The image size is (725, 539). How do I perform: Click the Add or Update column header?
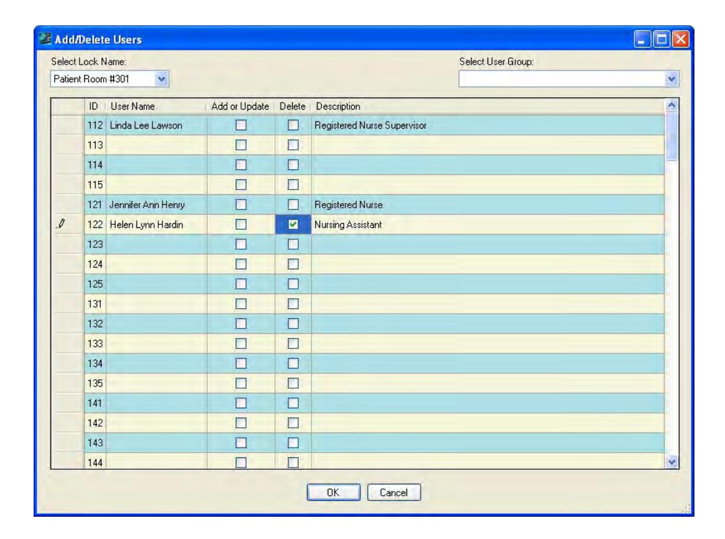tap(240, 106)
